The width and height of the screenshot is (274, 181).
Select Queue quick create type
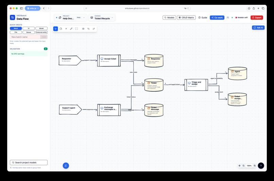click(x=29, y=32)
